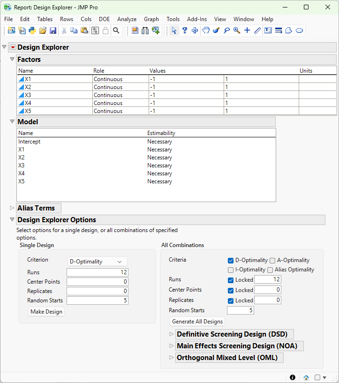The width and height of the screenshot is (339, 383).
Task: Select the Magnifier zoom tool
Action: 237,30
